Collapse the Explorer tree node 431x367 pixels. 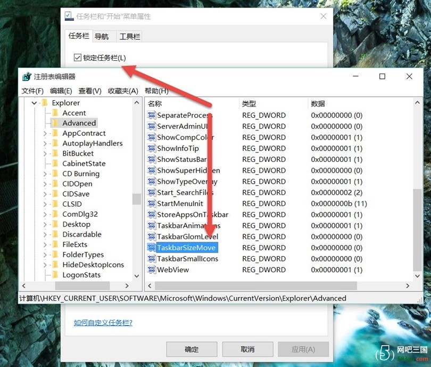coord(35,103)
